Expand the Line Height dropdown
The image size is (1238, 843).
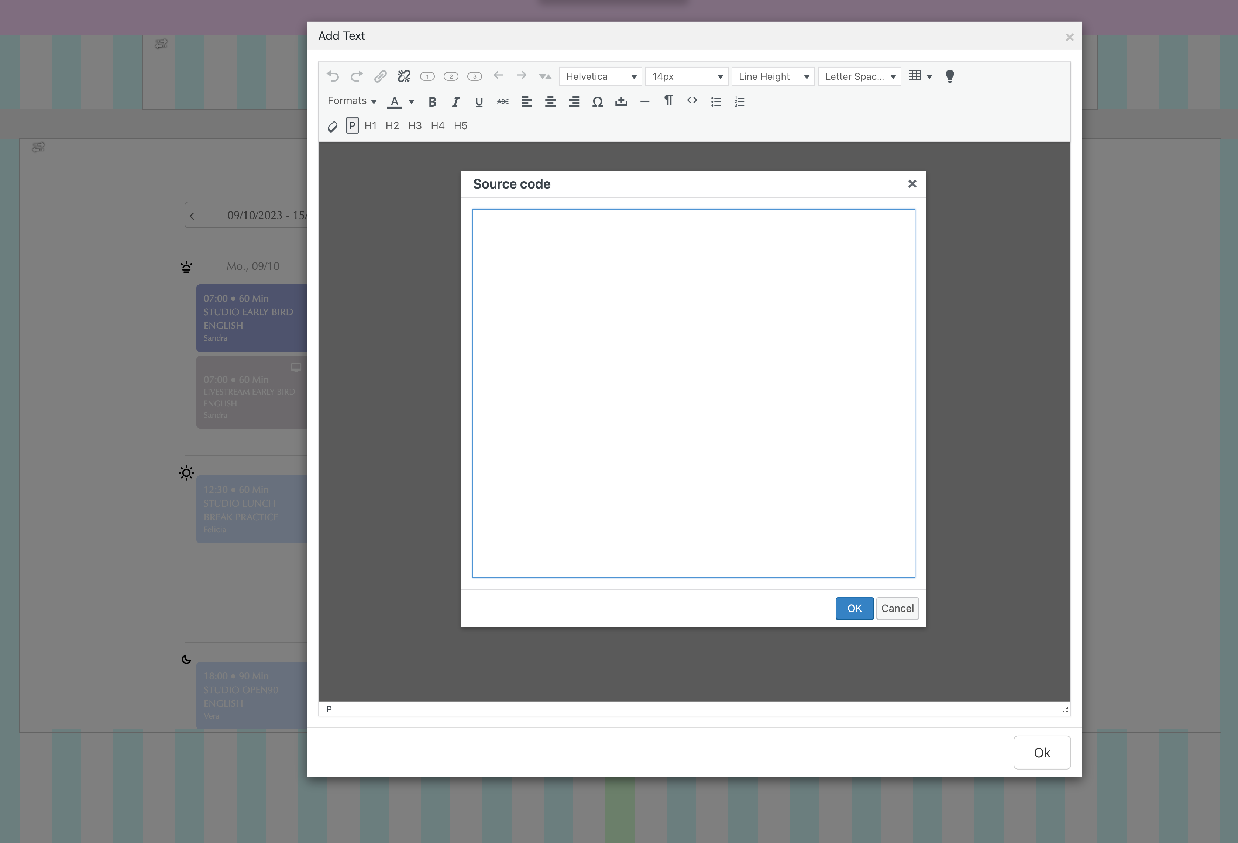(x=773, y=76)
